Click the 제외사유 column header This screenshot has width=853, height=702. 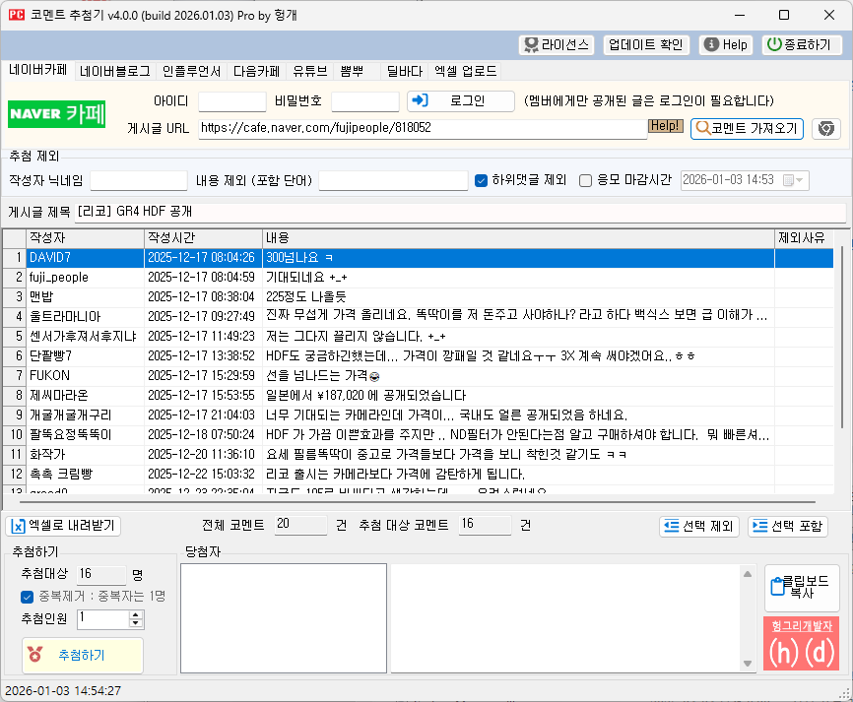804,238
